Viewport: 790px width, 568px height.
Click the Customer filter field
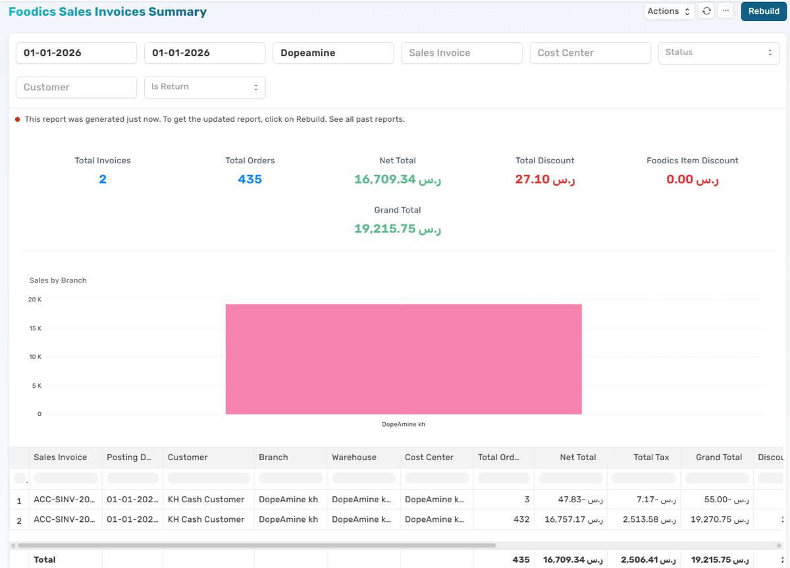click(x=76, y=87)
